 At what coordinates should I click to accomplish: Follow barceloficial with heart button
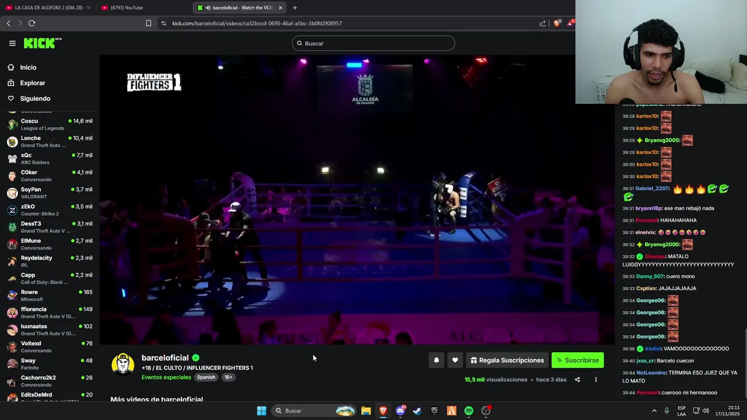[455, 360]
